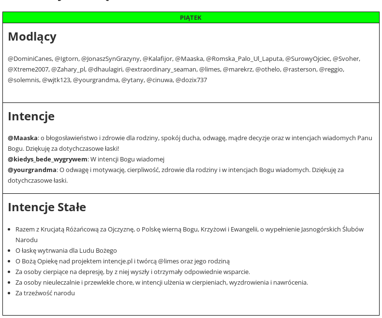Click the Intencje Stałe heading
The image size is (382, 318).
click(x=47, y=207)
